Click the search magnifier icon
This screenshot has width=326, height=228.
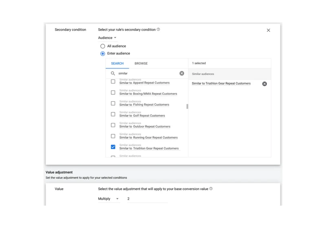coord(113,73)
